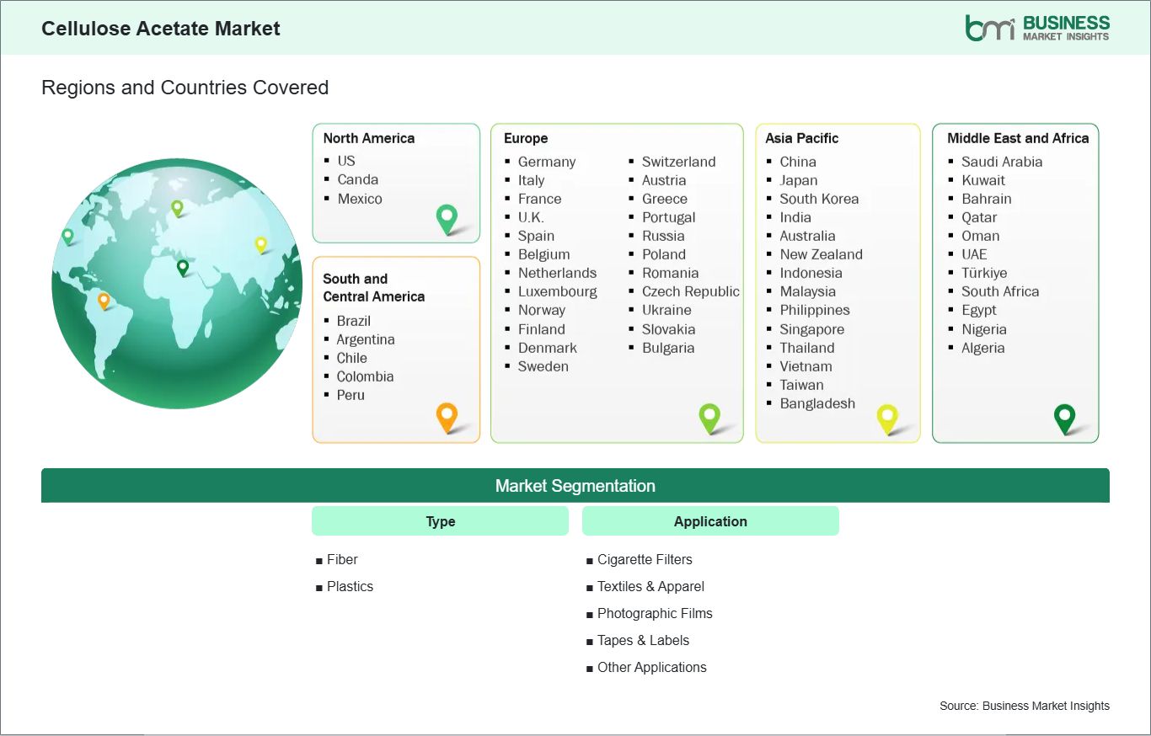Click the Photographic Films list item
This screenshot has width=1151, height=736.
click(x=655, y=613)
